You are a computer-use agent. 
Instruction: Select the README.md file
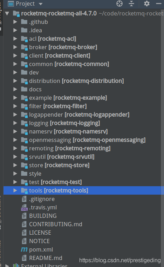(x=46, y=258)
